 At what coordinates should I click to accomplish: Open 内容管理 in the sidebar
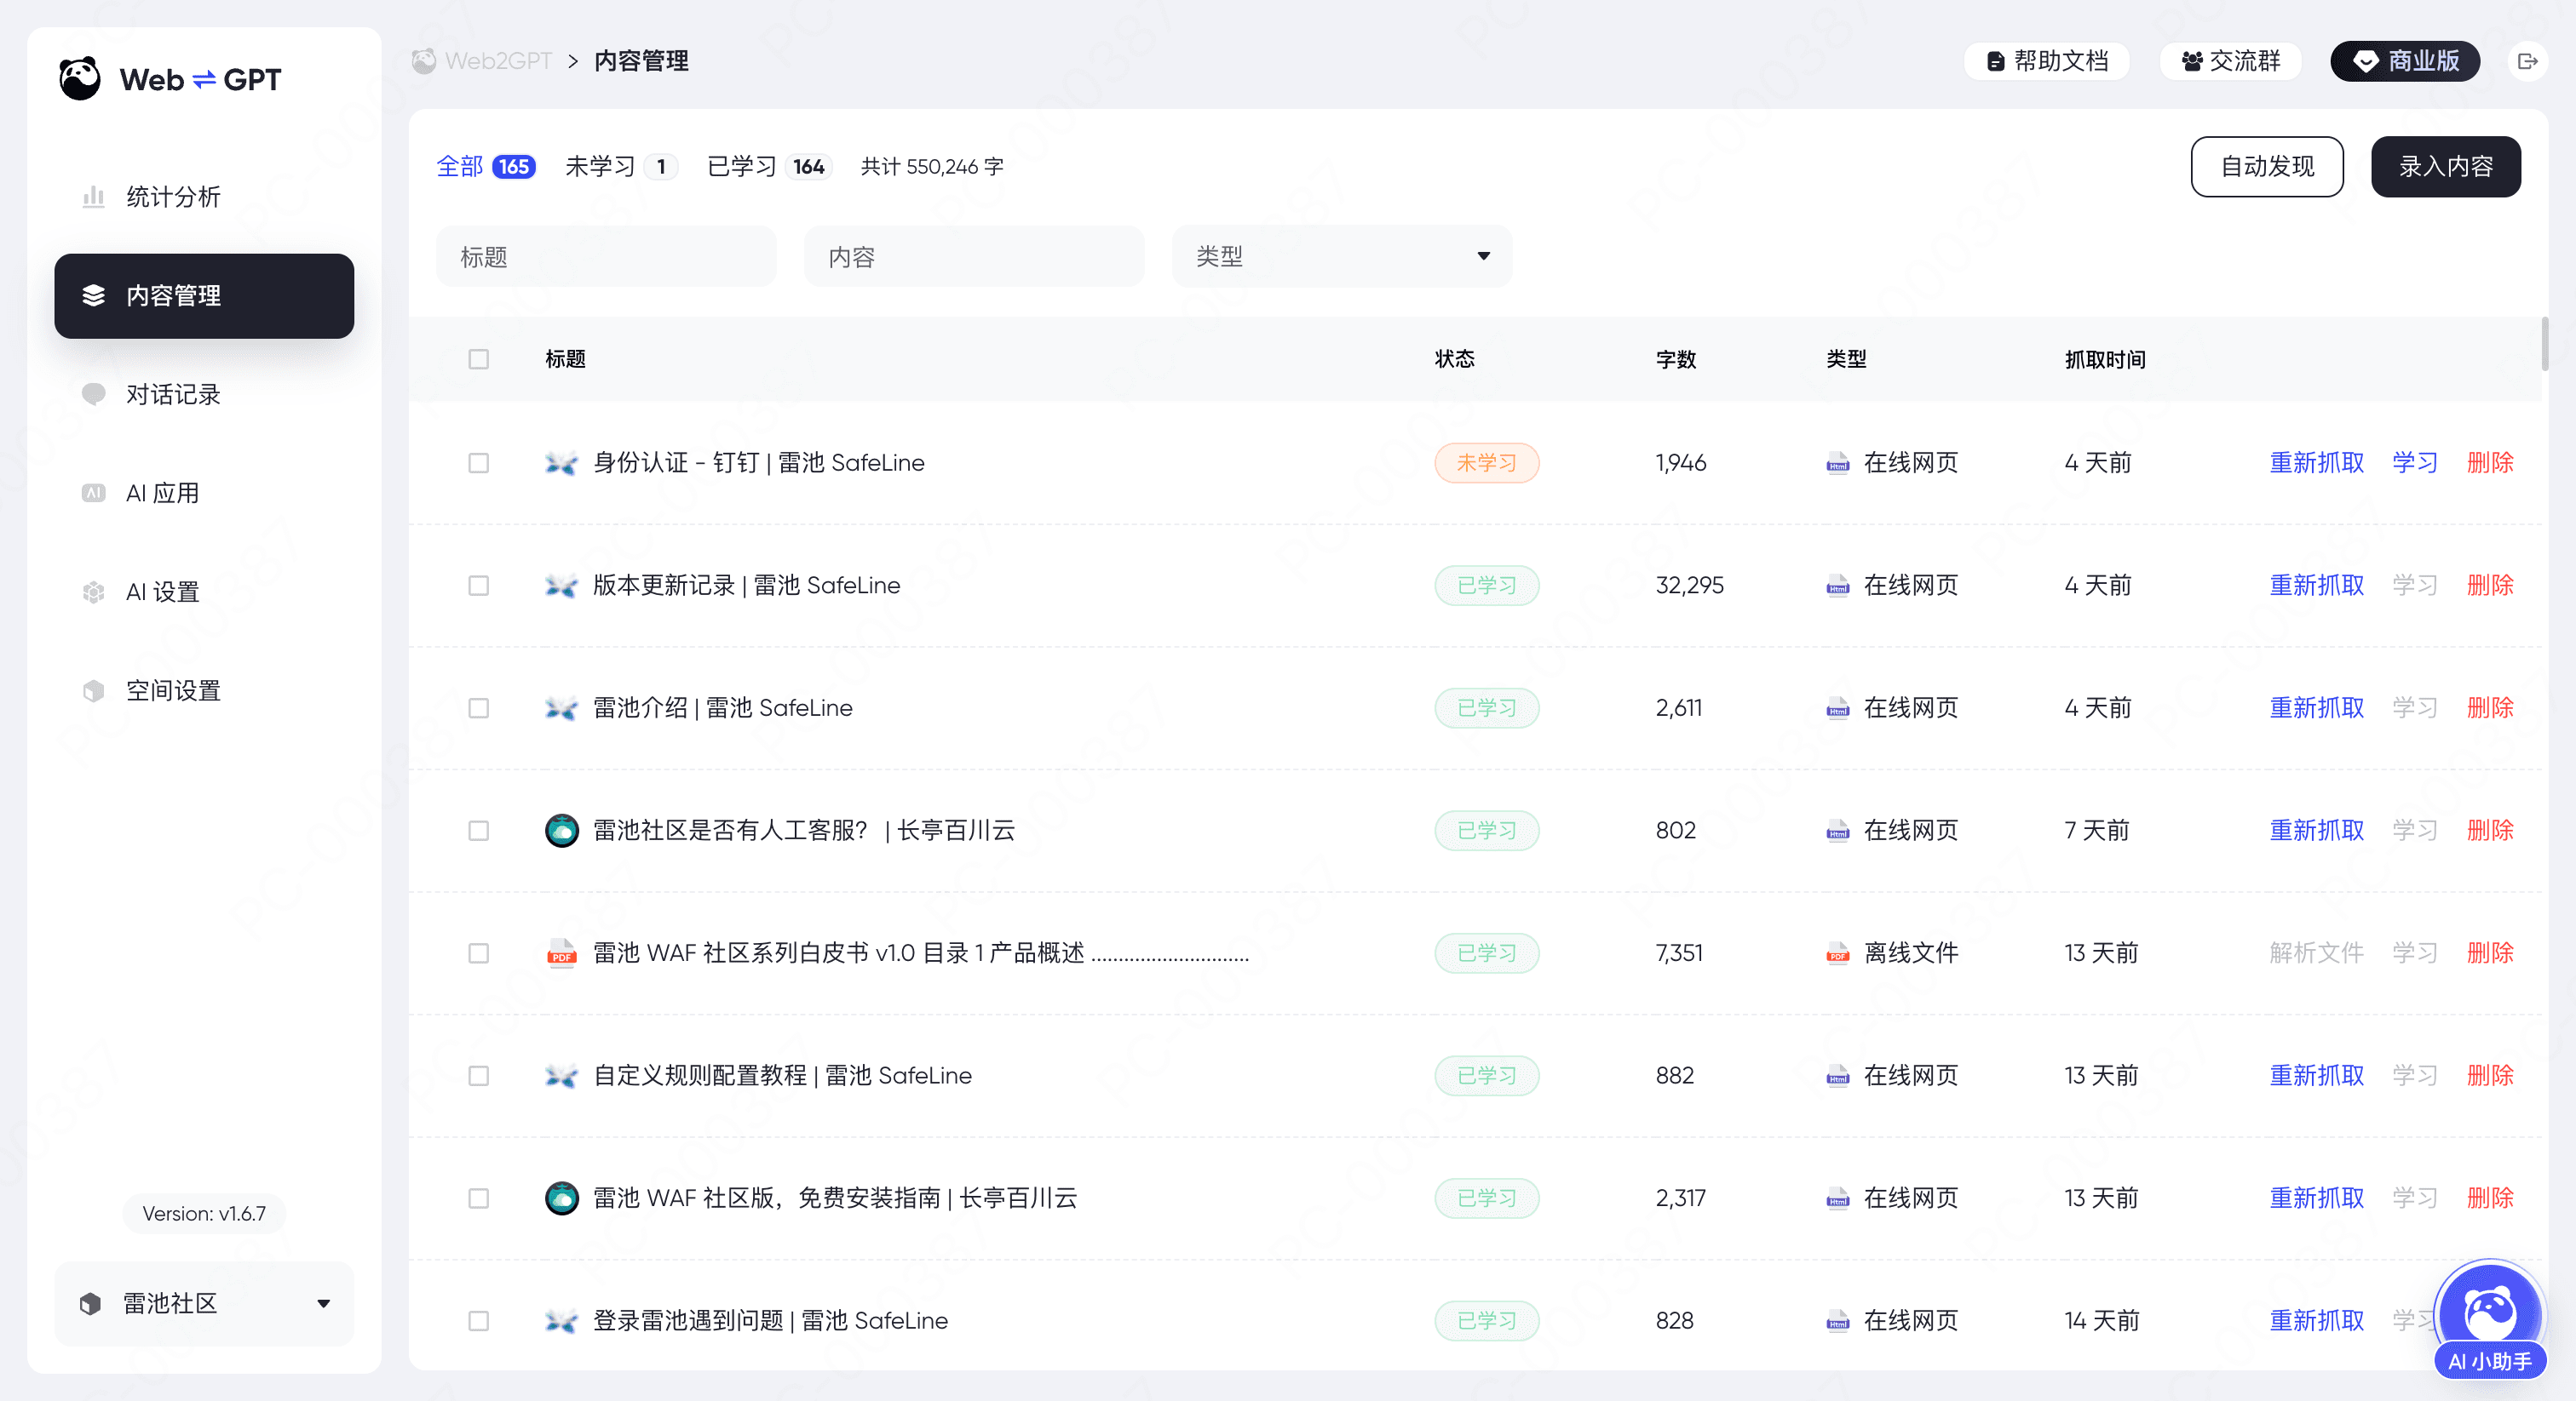pyautogui.click(x=173, y=296)
